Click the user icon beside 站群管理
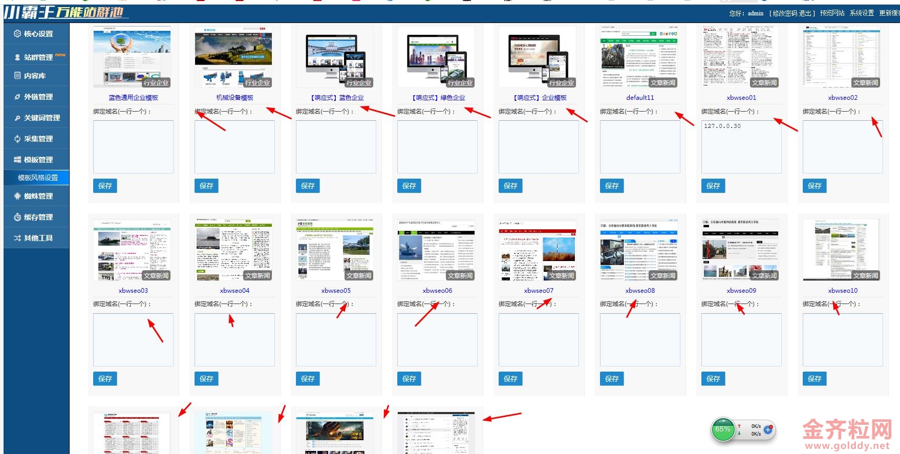 coord(17,57)
